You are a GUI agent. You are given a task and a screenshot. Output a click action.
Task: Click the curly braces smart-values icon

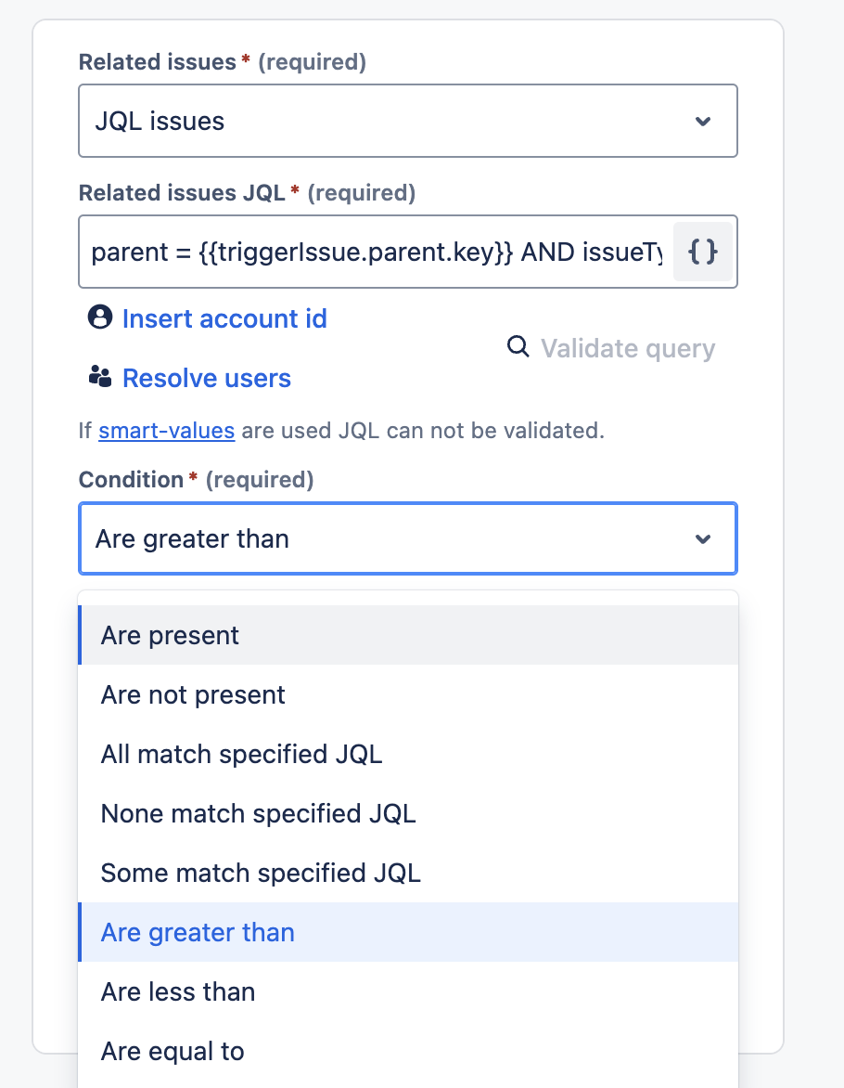coord(703,251)
